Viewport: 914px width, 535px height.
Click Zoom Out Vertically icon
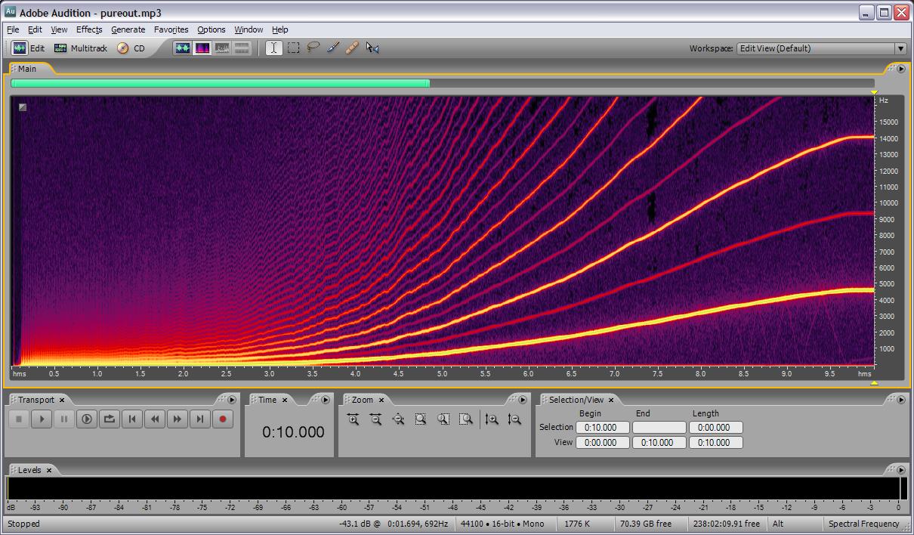point(514,419)
